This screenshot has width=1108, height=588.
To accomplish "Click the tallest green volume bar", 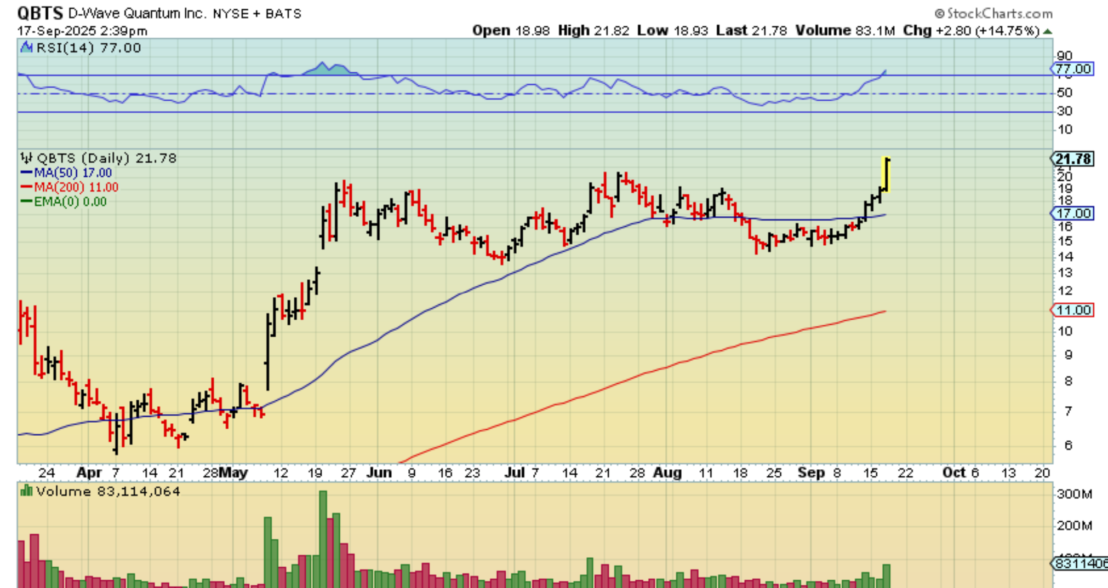I will (323, 539).
